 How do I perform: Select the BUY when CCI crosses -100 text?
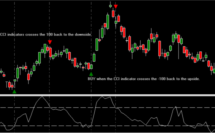tap(144, 79)
